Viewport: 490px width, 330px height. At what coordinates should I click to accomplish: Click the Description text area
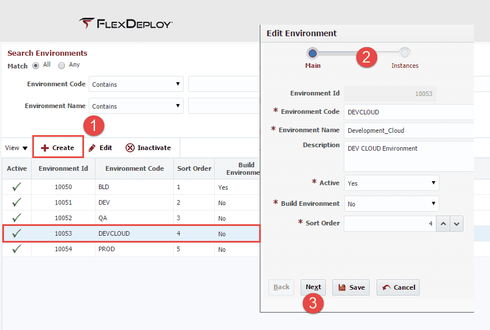[409, 156]
